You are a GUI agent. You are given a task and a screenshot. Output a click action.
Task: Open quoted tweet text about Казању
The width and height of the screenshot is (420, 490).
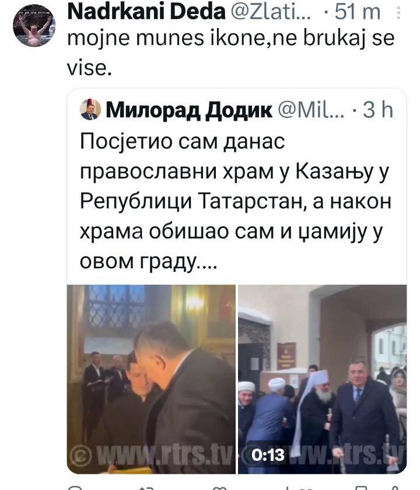click(x=235, y=201)
